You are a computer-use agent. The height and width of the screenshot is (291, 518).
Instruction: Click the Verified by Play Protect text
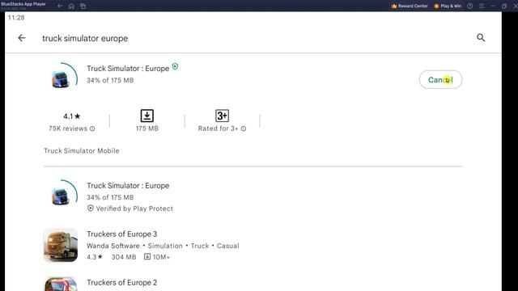tap(134, 209)
